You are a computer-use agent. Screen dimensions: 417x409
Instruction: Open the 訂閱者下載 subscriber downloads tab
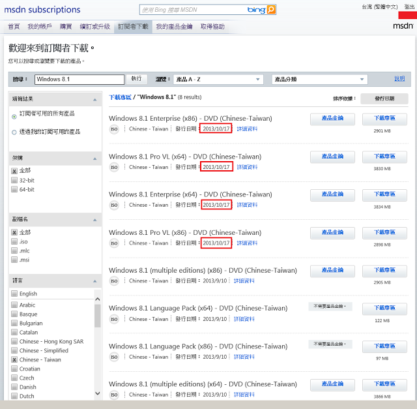coord(133,27)
